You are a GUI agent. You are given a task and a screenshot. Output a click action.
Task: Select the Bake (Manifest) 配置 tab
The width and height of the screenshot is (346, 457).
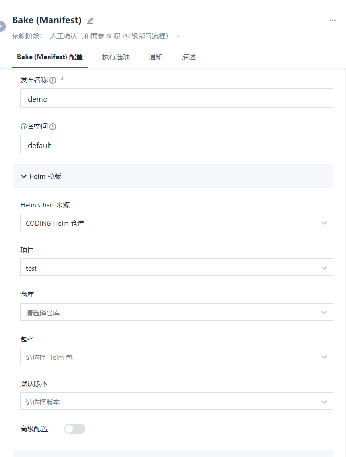[50, 57]
